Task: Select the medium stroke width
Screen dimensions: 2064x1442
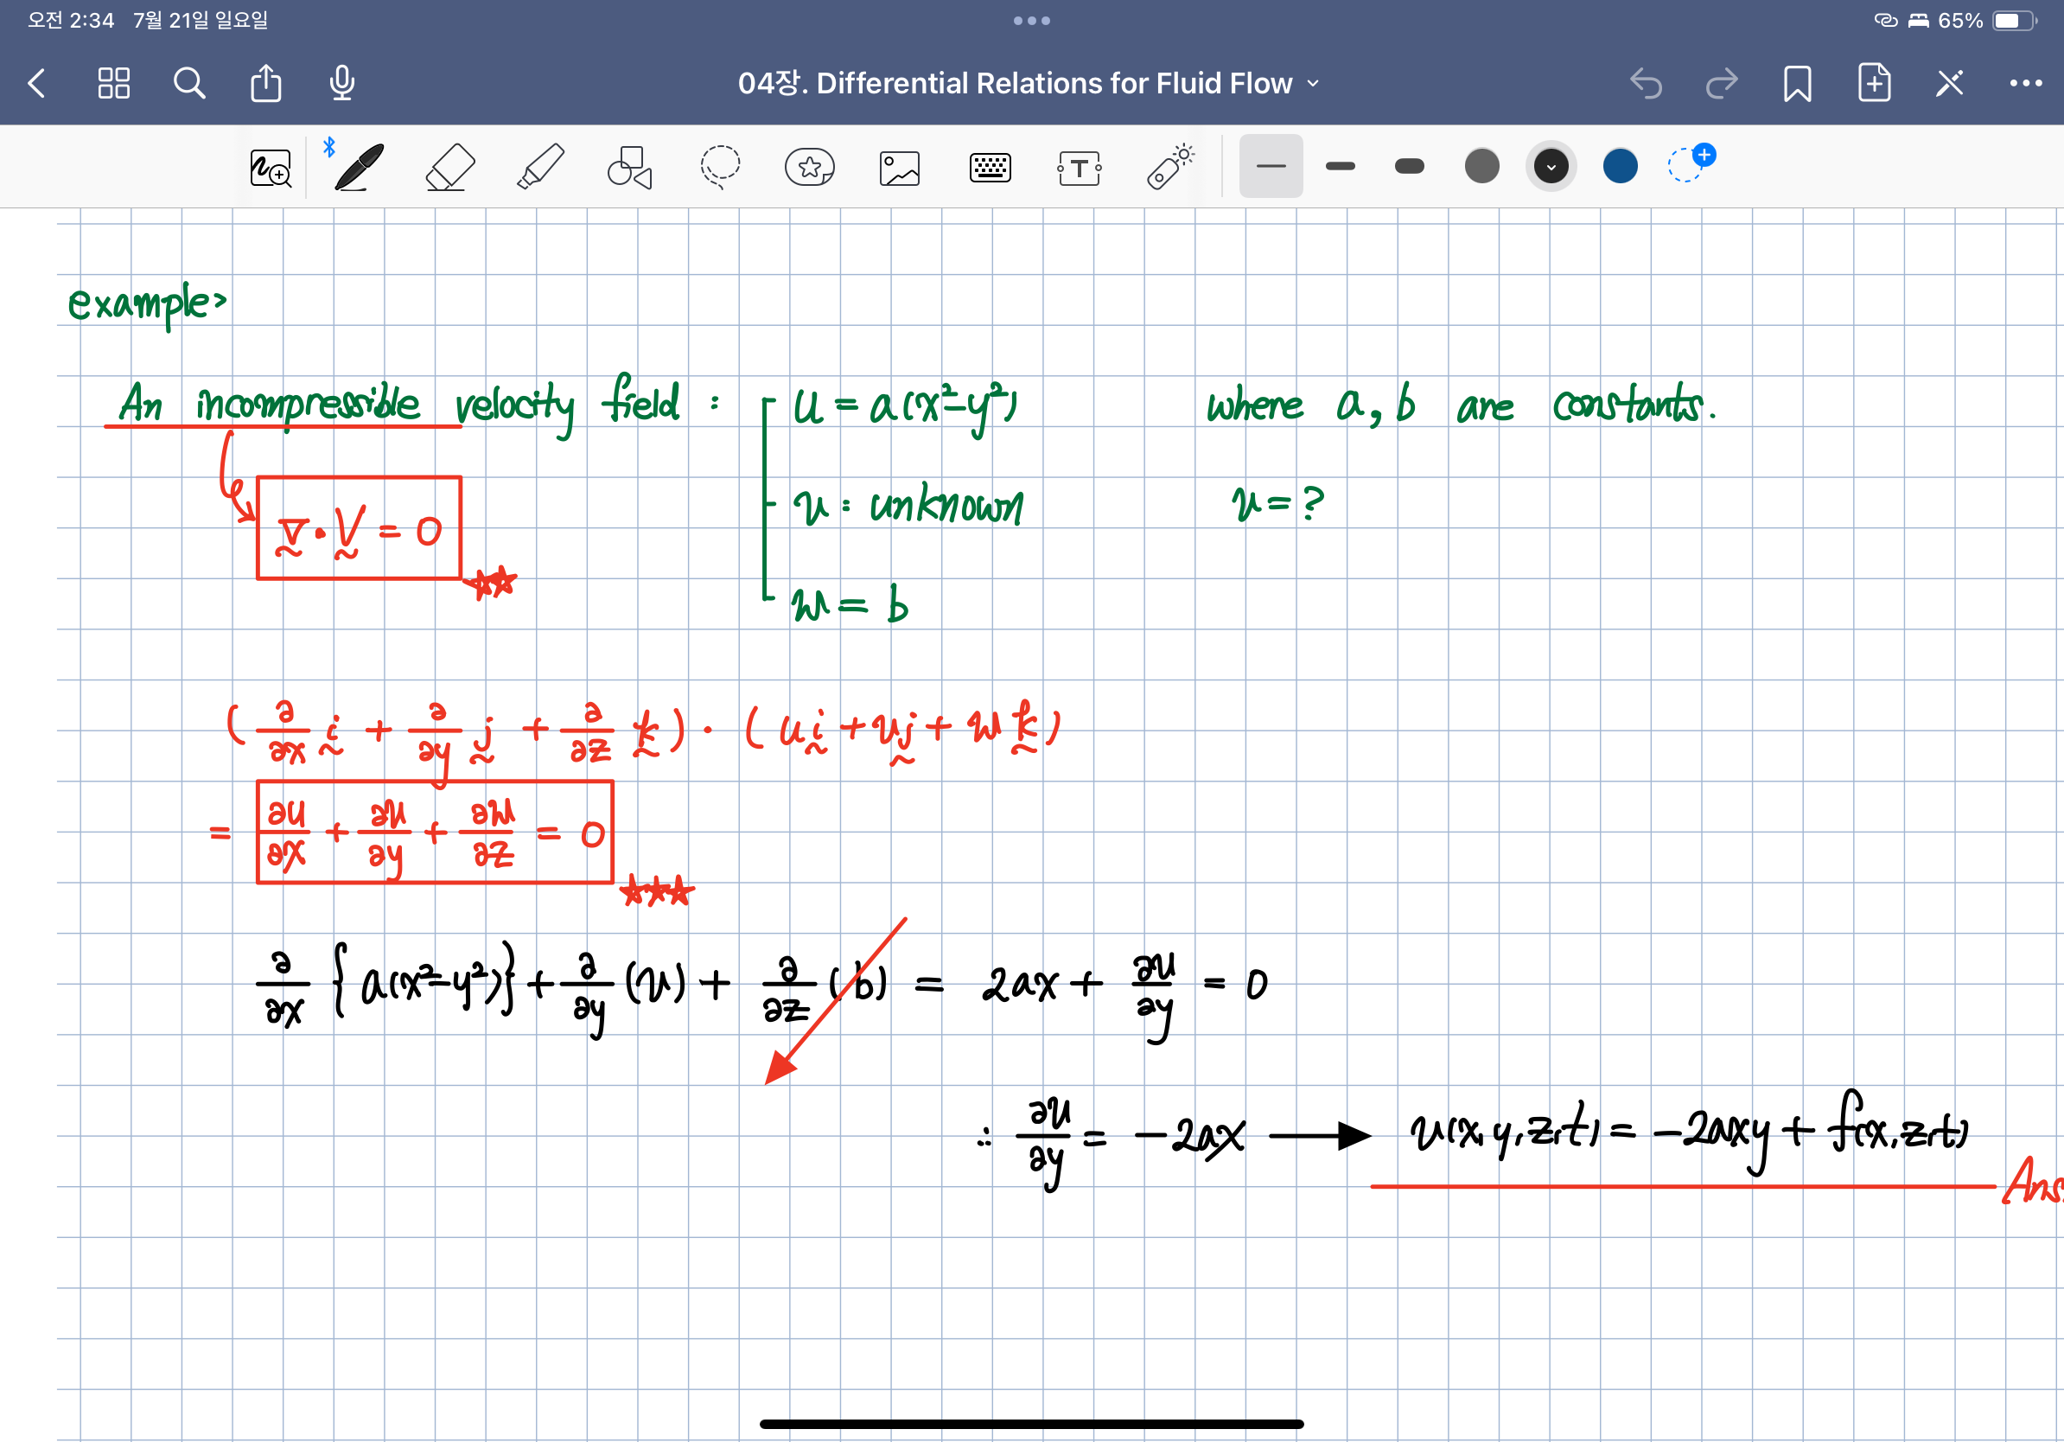Action: click(x=1340, y=165)
